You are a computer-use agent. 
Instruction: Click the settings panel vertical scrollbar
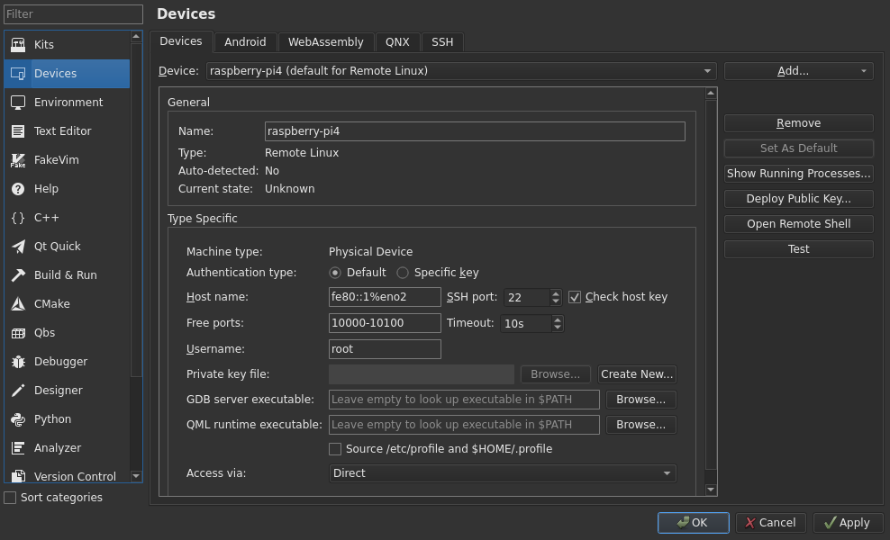point(711,288)
